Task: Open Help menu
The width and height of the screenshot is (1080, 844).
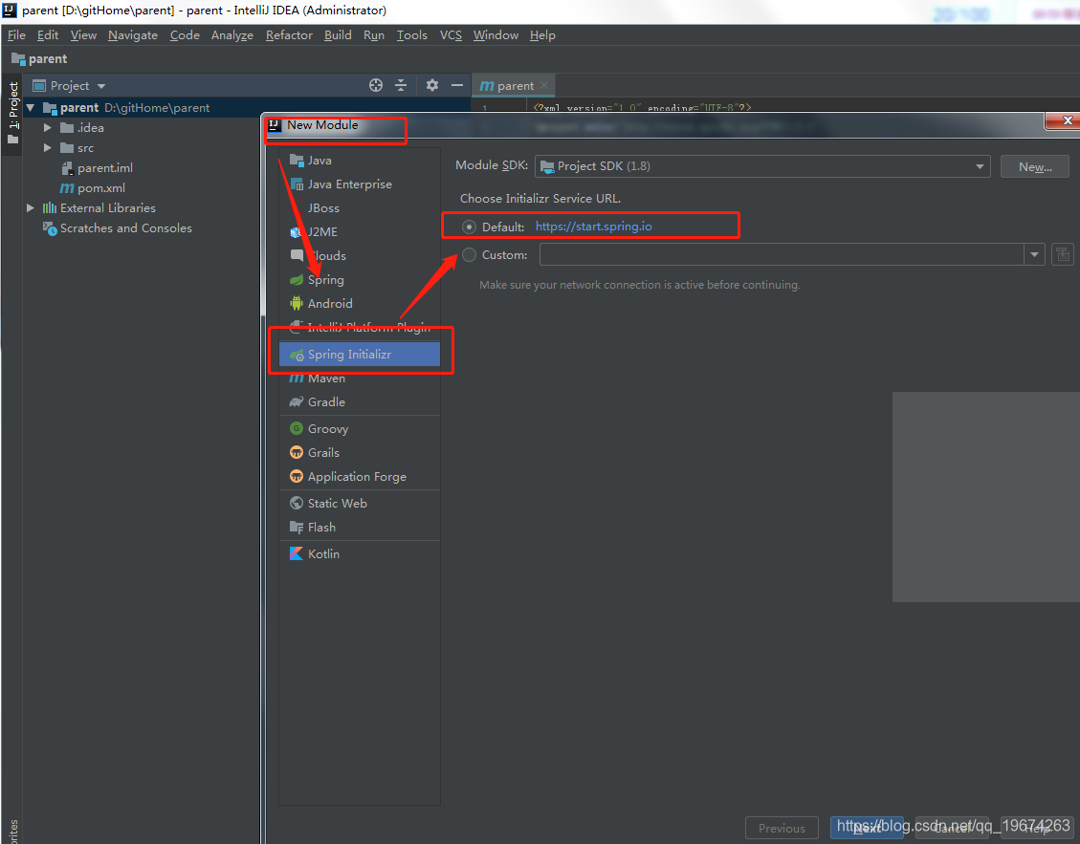Action: click(x=542, y=35)
